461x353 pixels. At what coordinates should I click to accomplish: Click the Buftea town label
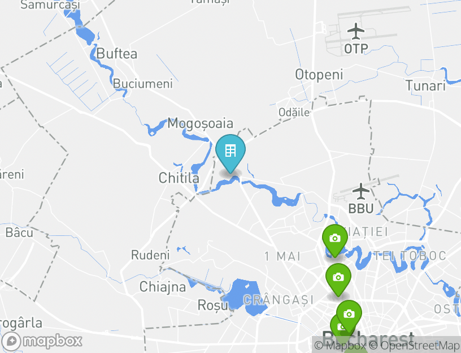(117, 54)
